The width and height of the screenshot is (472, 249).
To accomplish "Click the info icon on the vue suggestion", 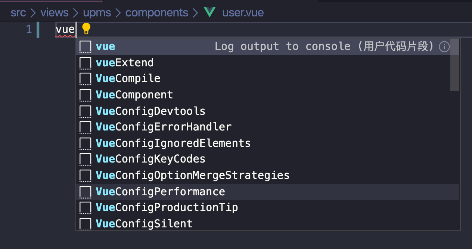I will click(x=444, y=47).
